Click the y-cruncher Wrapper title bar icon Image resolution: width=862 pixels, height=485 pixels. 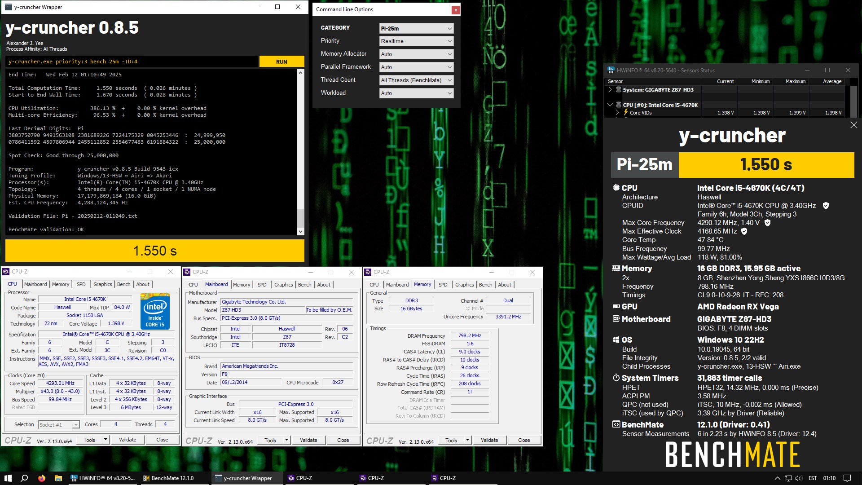coord(8,7)
